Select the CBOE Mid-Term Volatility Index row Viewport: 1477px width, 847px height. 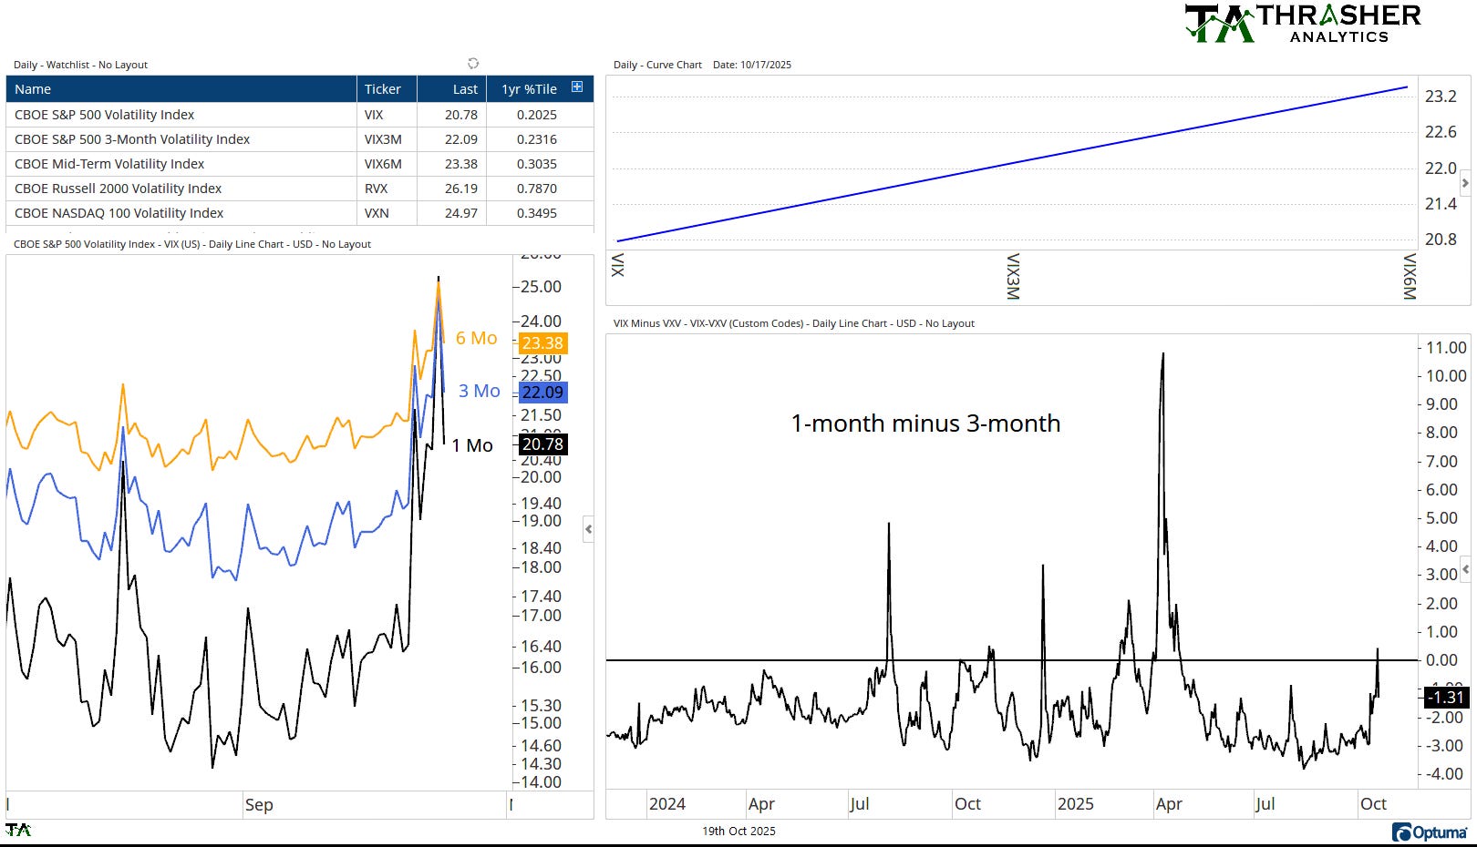[300, 164]
